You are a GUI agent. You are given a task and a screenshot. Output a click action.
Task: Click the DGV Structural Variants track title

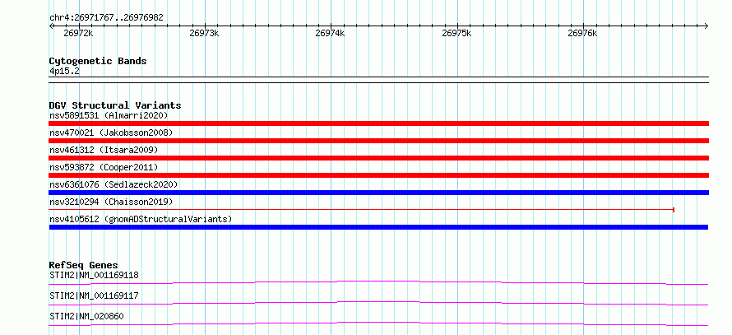point(115,105)
